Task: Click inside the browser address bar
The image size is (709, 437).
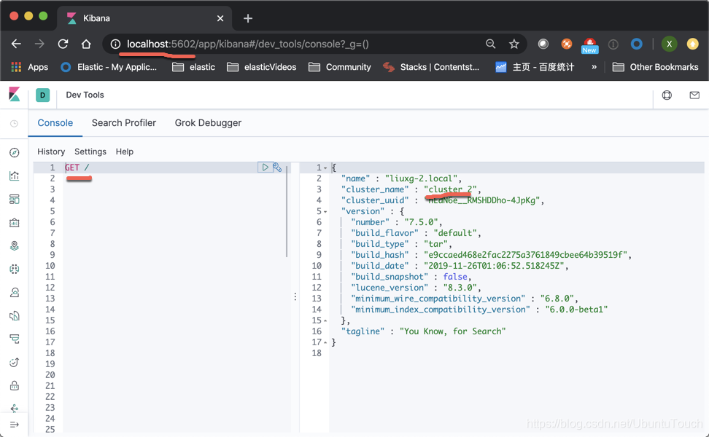Action: (x=292, y=44)
